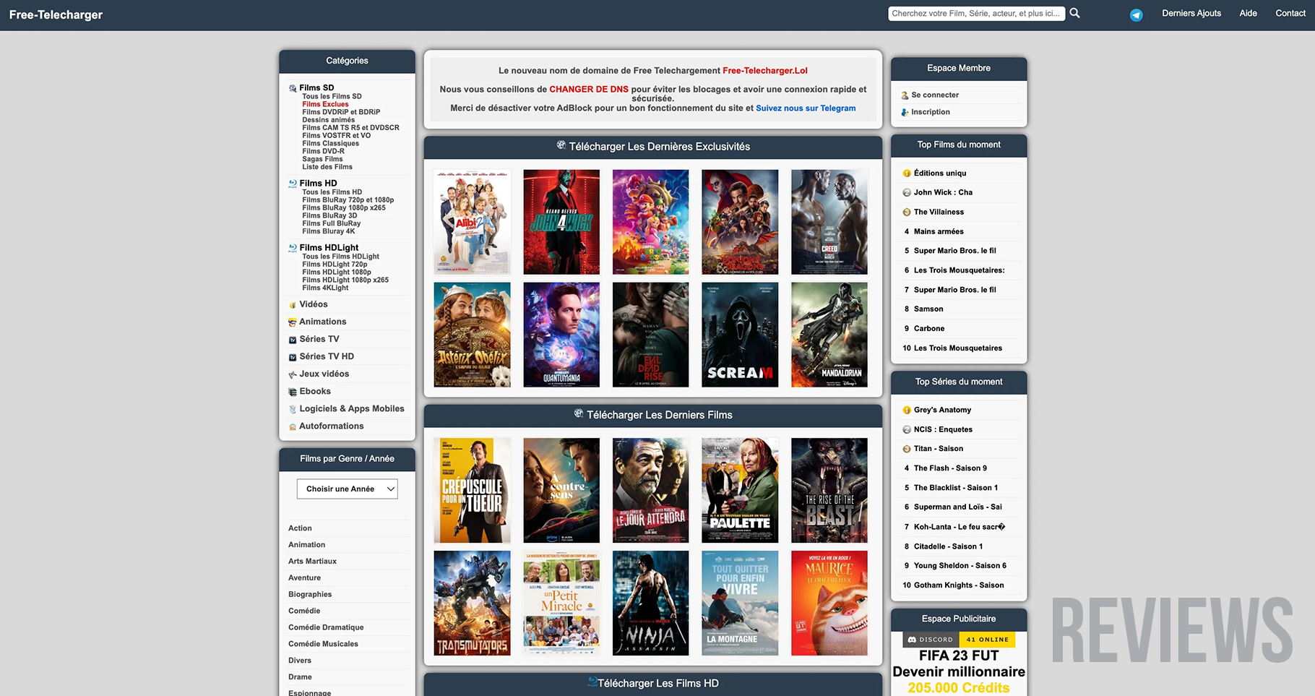Open Contact in top navigation
This screenshot has width=1315, height=696.
point(1290,13)
